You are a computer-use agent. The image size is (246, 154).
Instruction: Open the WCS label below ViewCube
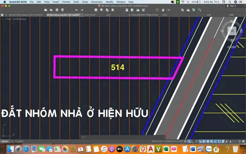pyautogui.click(x=232, y=47)
